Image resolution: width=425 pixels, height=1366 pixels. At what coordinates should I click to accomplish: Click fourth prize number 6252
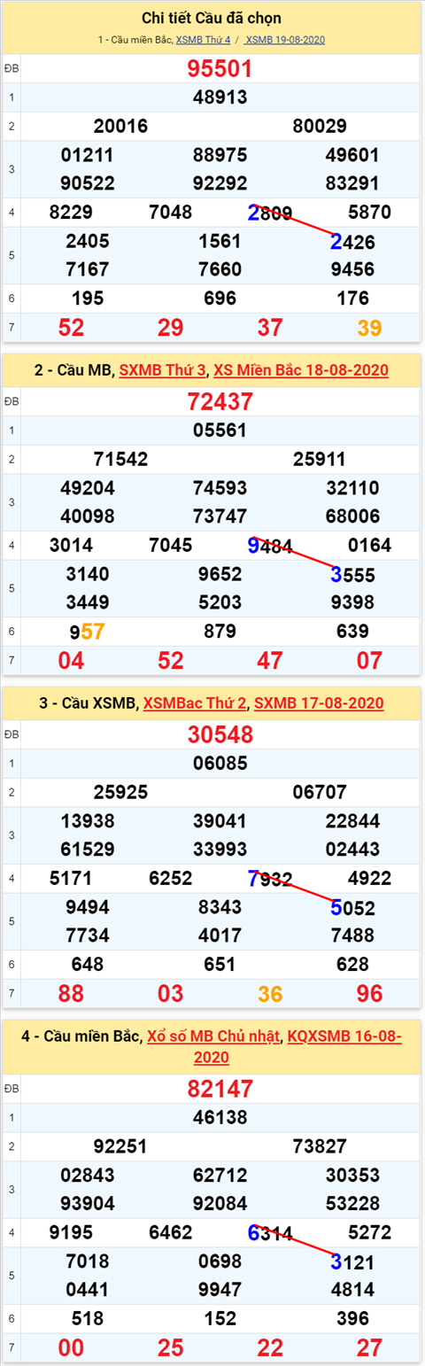coord(171,879)
